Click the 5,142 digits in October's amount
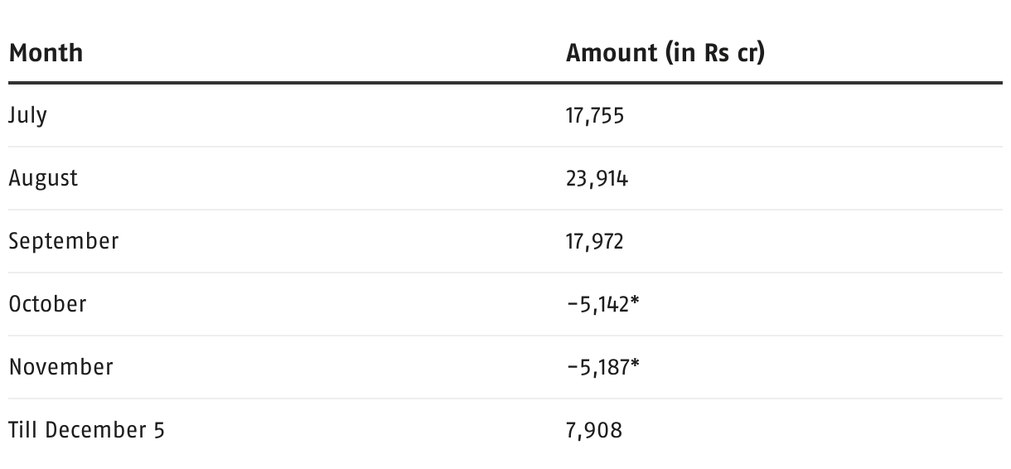The height and width of the screenshot is (469, 1011). coord(604,304)
